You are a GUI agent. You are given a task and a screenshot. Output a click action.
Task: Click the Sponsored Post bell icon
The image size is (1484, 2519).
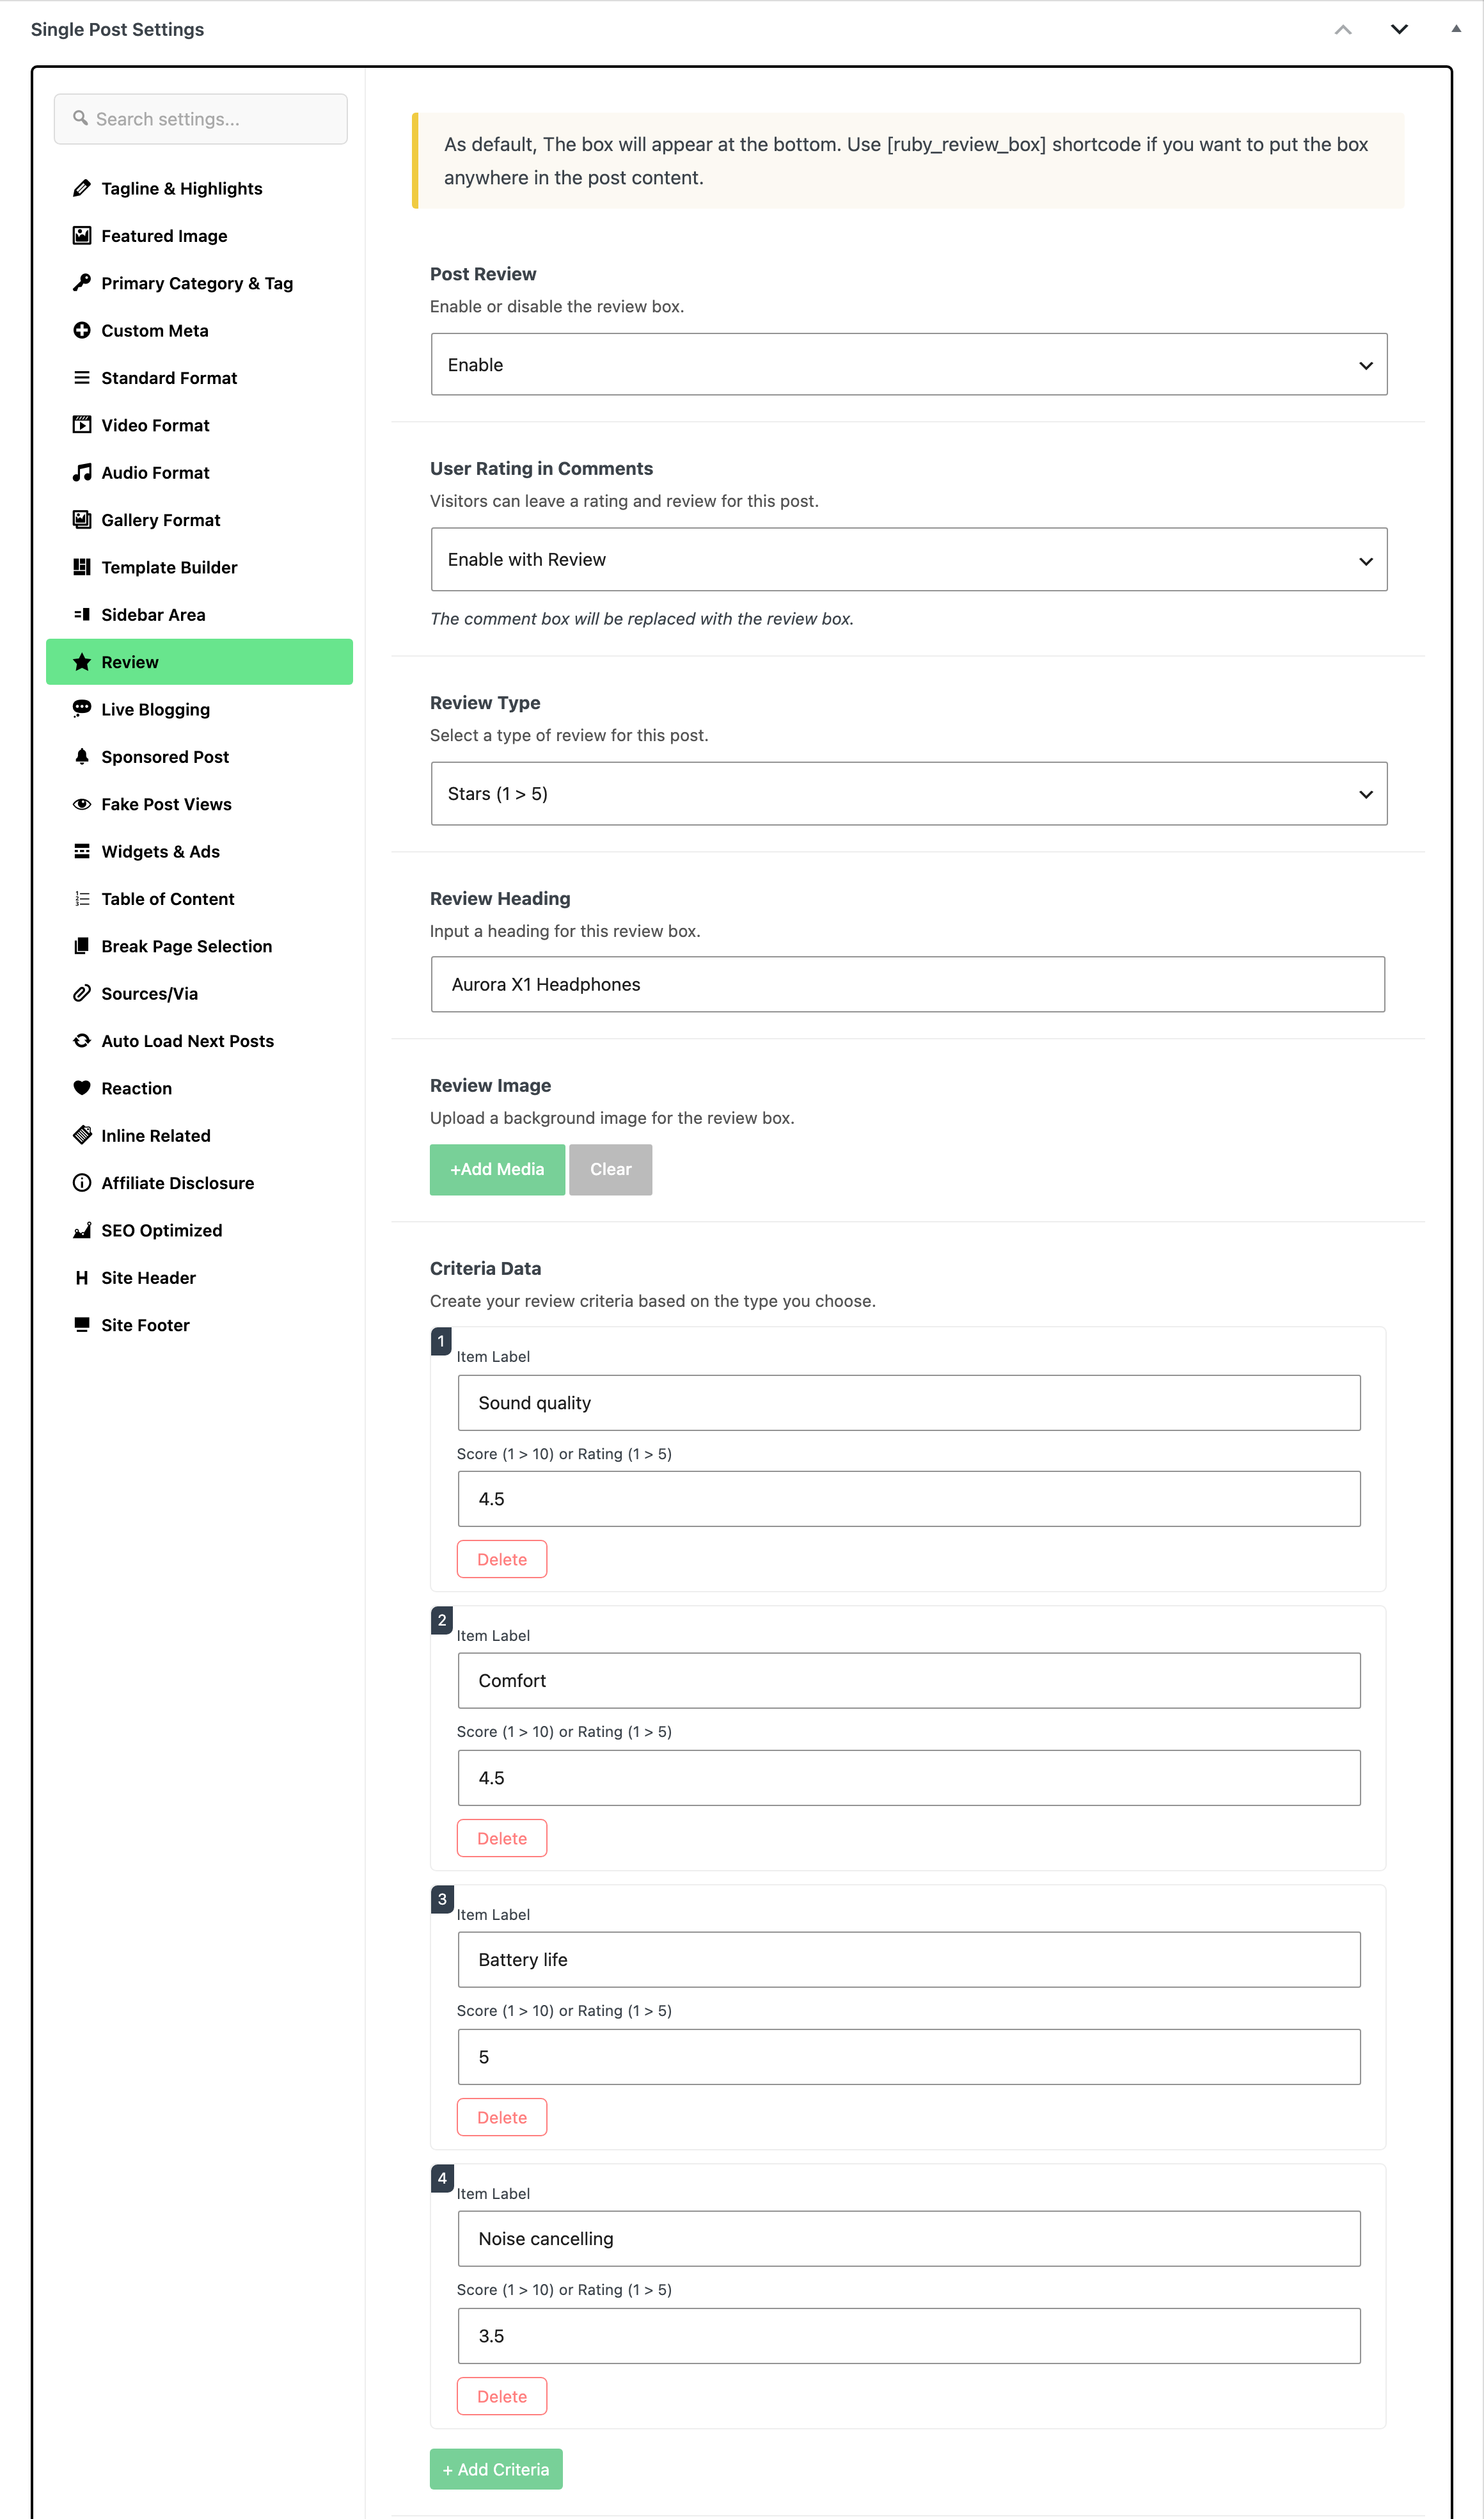pos(82,756)
